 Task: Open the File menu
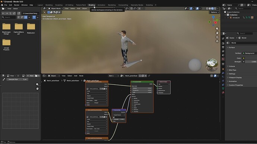point(6,5)
